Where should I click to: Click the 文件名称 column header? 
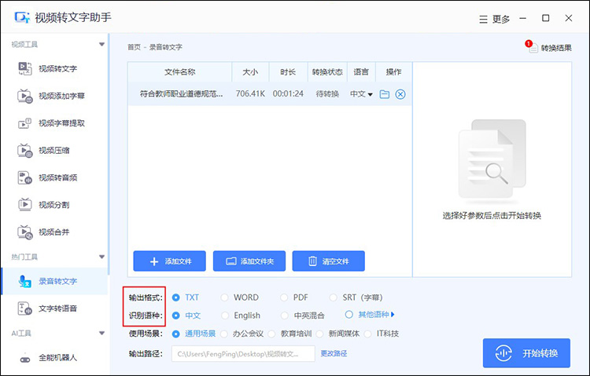(180, 71)
